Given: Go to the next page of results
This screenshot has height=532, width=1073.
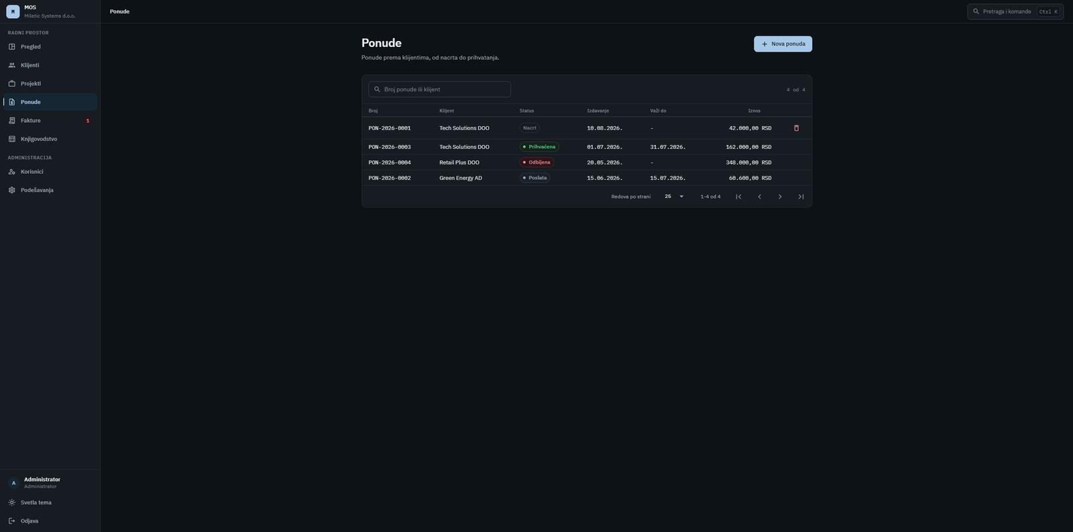Looking at the screenshot, I should (x=780, y=197).
